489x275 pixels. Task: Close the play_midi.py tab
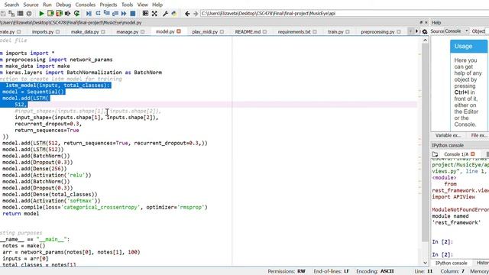tap(222, 32)
